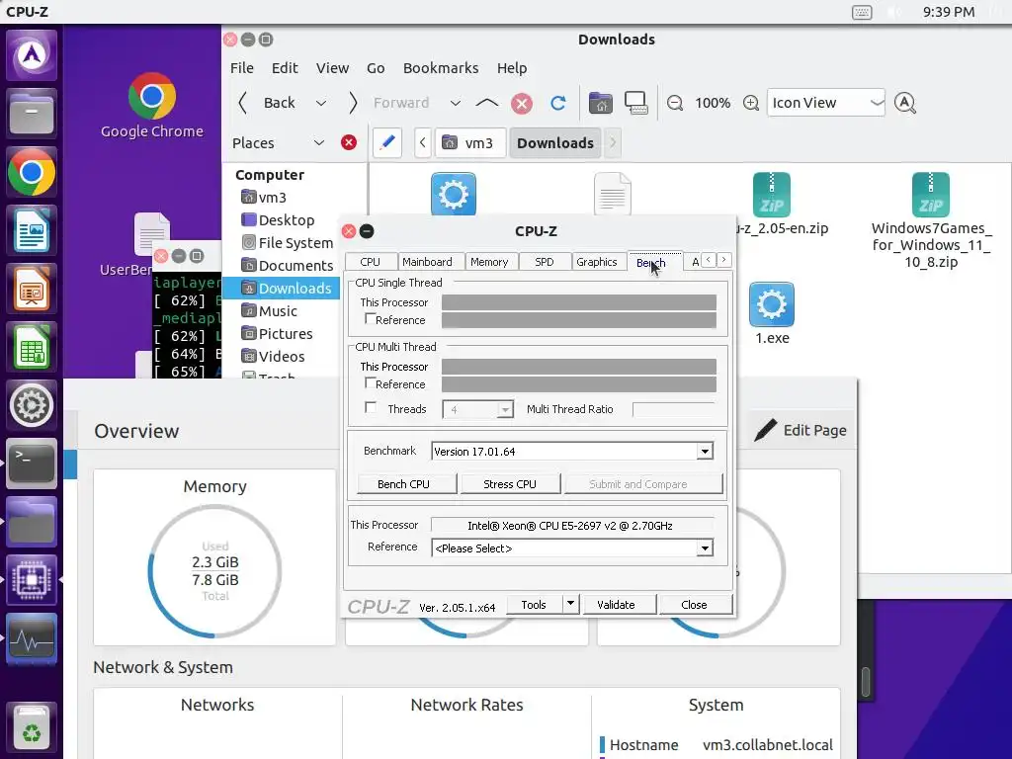The image size is (1012, 759).
Task: Open the Files app in dock
Action: [x=31, y=115]
